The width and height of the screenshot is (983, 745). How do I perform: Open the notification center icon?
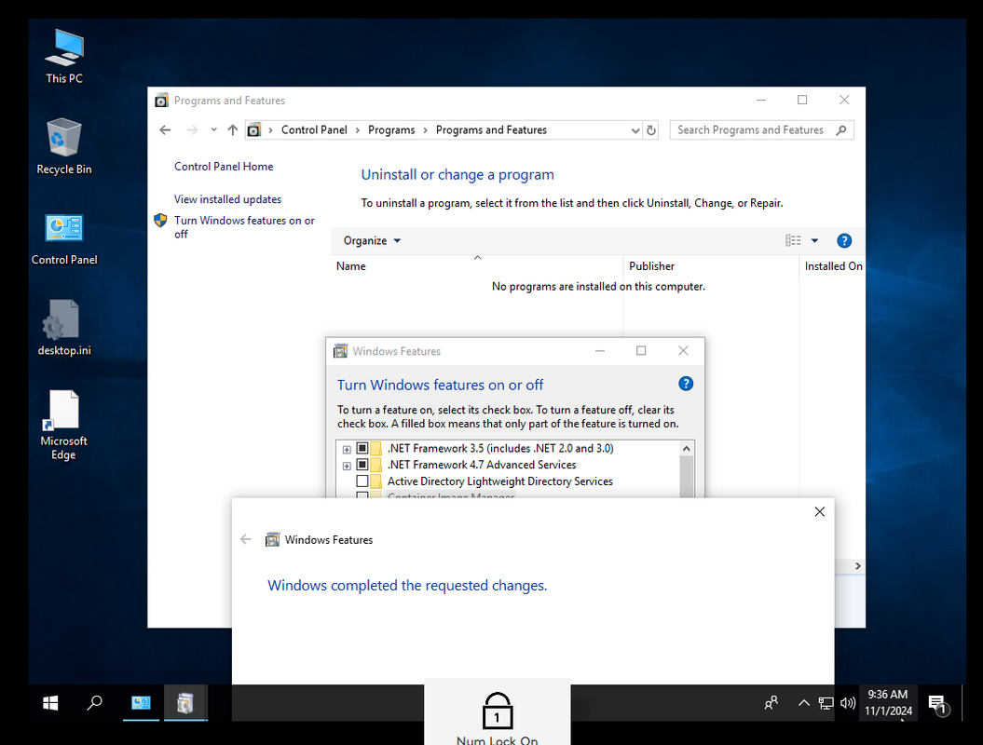coord(938,704)
